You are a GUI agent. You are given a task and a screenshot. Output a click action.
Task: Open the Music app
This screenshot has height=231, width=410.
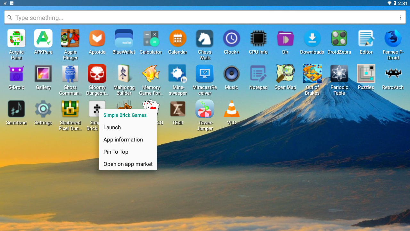232,74
